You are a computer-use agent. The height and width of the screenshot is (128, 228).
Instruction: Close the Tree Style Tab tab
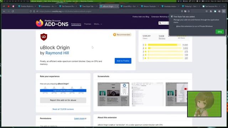97,6
